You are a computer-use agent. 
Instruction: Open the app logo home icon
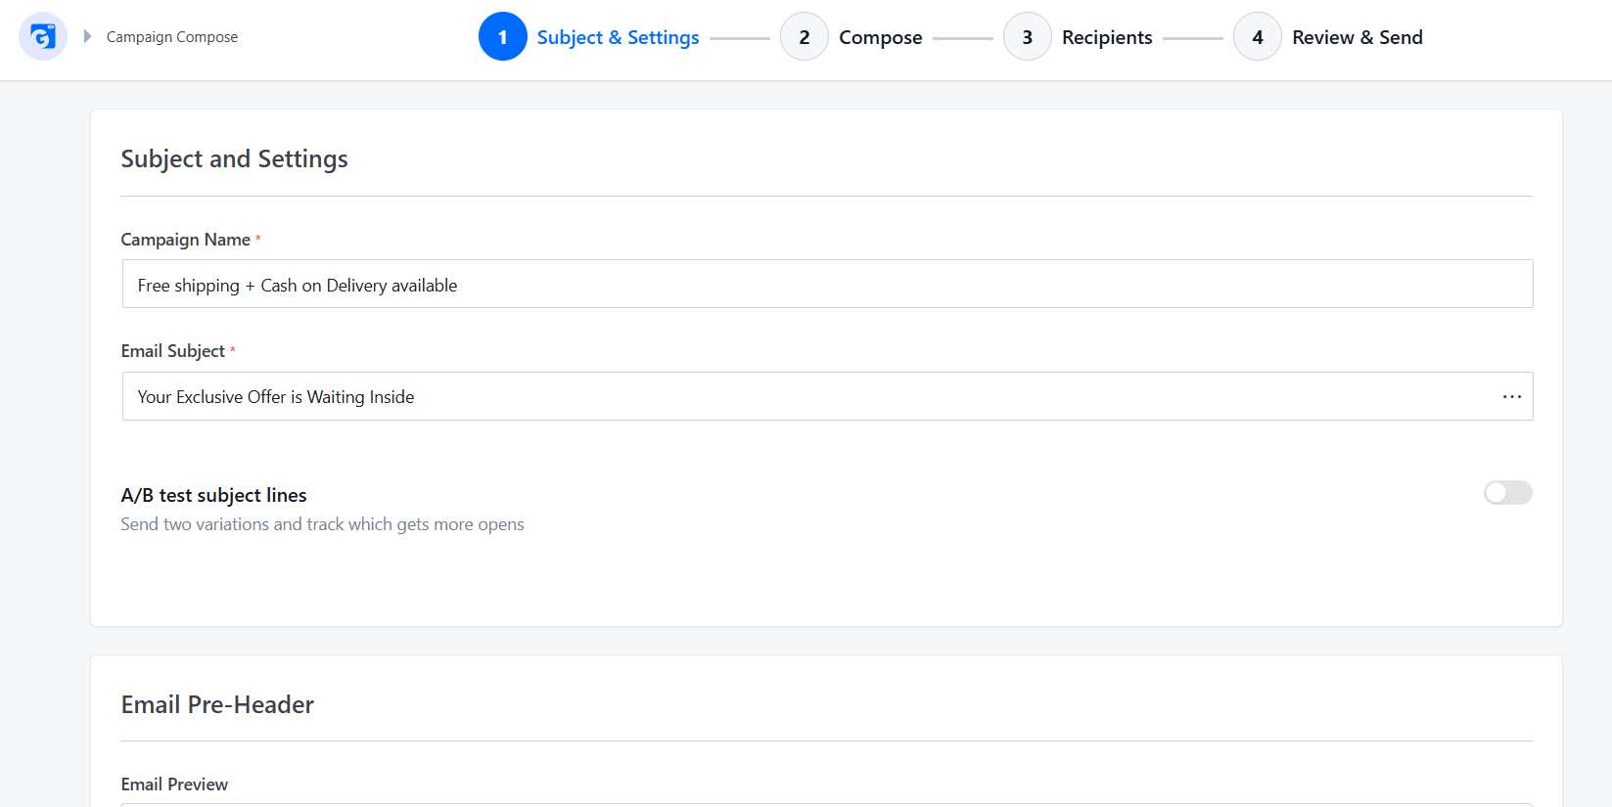43,36
